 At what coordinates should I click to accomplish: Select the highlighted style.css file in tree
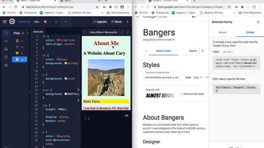point(19,59)
